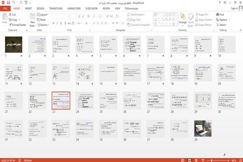
Task: Click Convert to SmartArt button
Action: pyautogui.click(x=139, y=25)
